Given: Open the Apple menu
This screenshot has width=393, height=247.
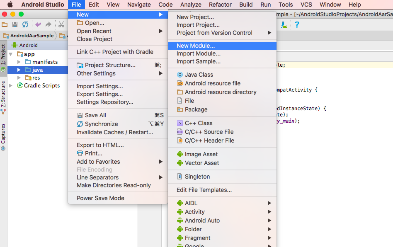Looking at the screenshot, I should click(10, 5).
